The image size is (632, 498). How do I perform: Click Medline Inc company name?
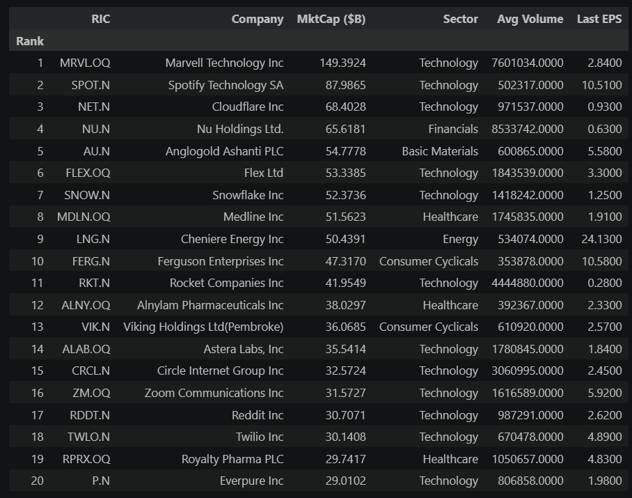[x=253, y=217]
